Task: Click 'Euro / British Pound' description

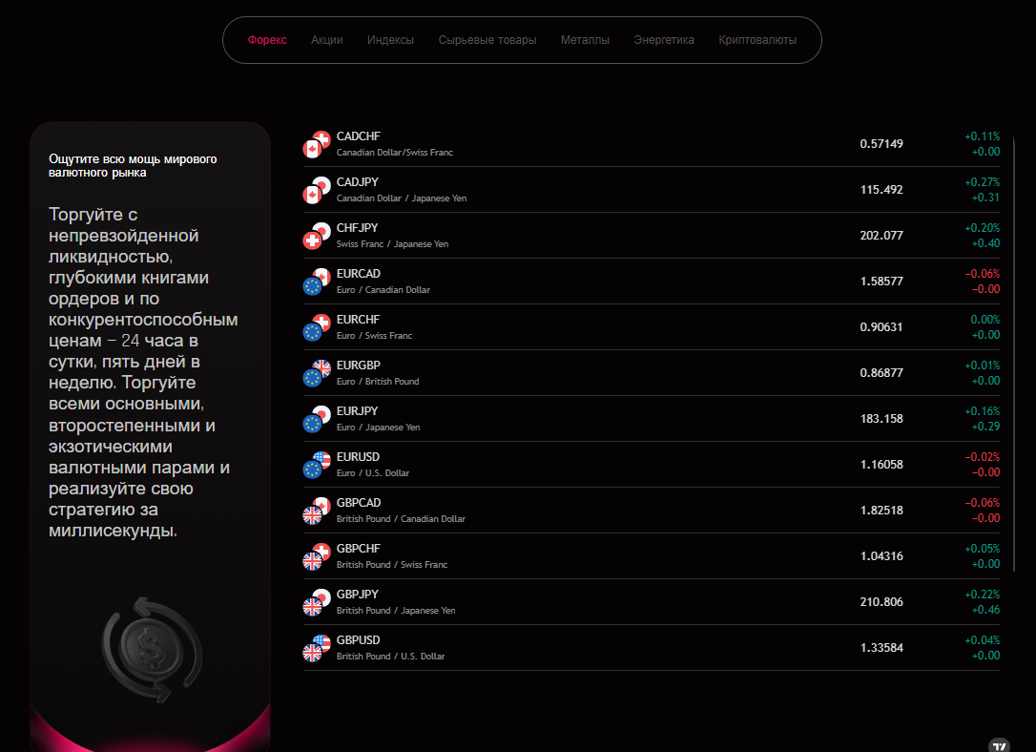Action: pos(377,382)
